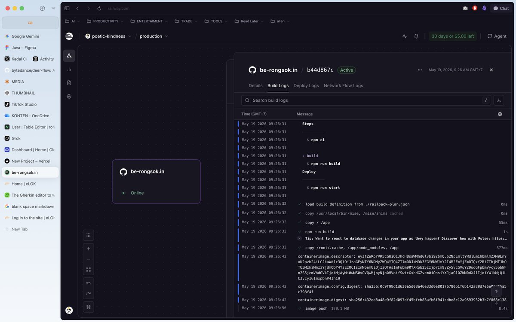
Task: Open the deployment more options ellipsis
Action: point(420,70)
